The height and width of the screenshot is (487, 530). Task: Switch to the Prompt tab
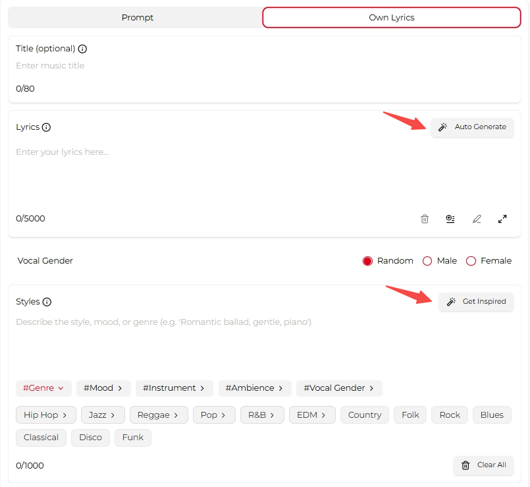click(137, 18)
